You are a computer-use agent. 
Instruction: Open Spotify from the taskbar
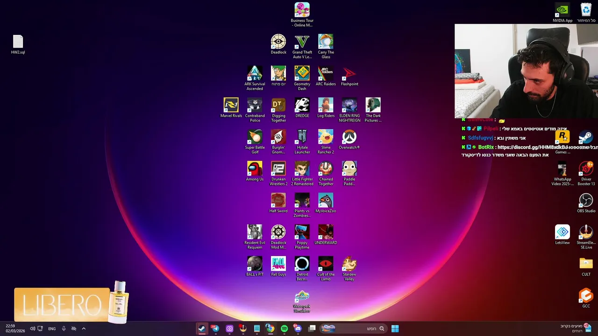[285, 329]
